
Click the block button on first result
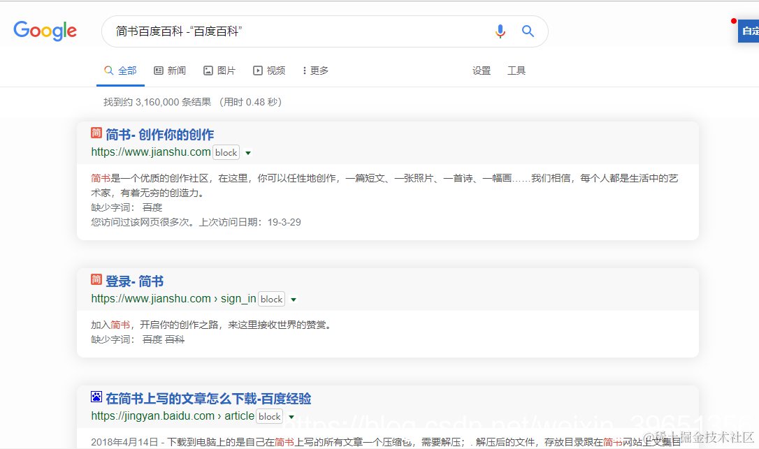pyautogui.click(x=226, y=152)
